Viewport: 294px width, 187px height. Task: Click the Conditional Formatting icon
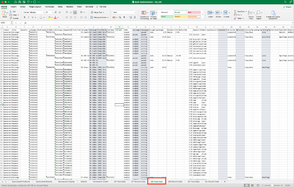[x=144, y=13]
